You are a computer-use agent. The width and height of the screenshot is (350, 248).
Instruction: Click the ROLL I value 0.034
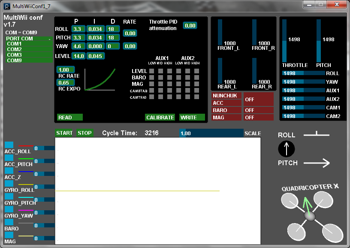tap(96, 29)
